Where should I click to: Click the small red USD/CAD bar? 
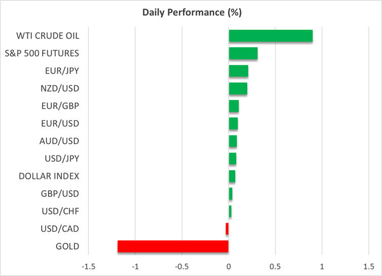click(x=227, y=229)
